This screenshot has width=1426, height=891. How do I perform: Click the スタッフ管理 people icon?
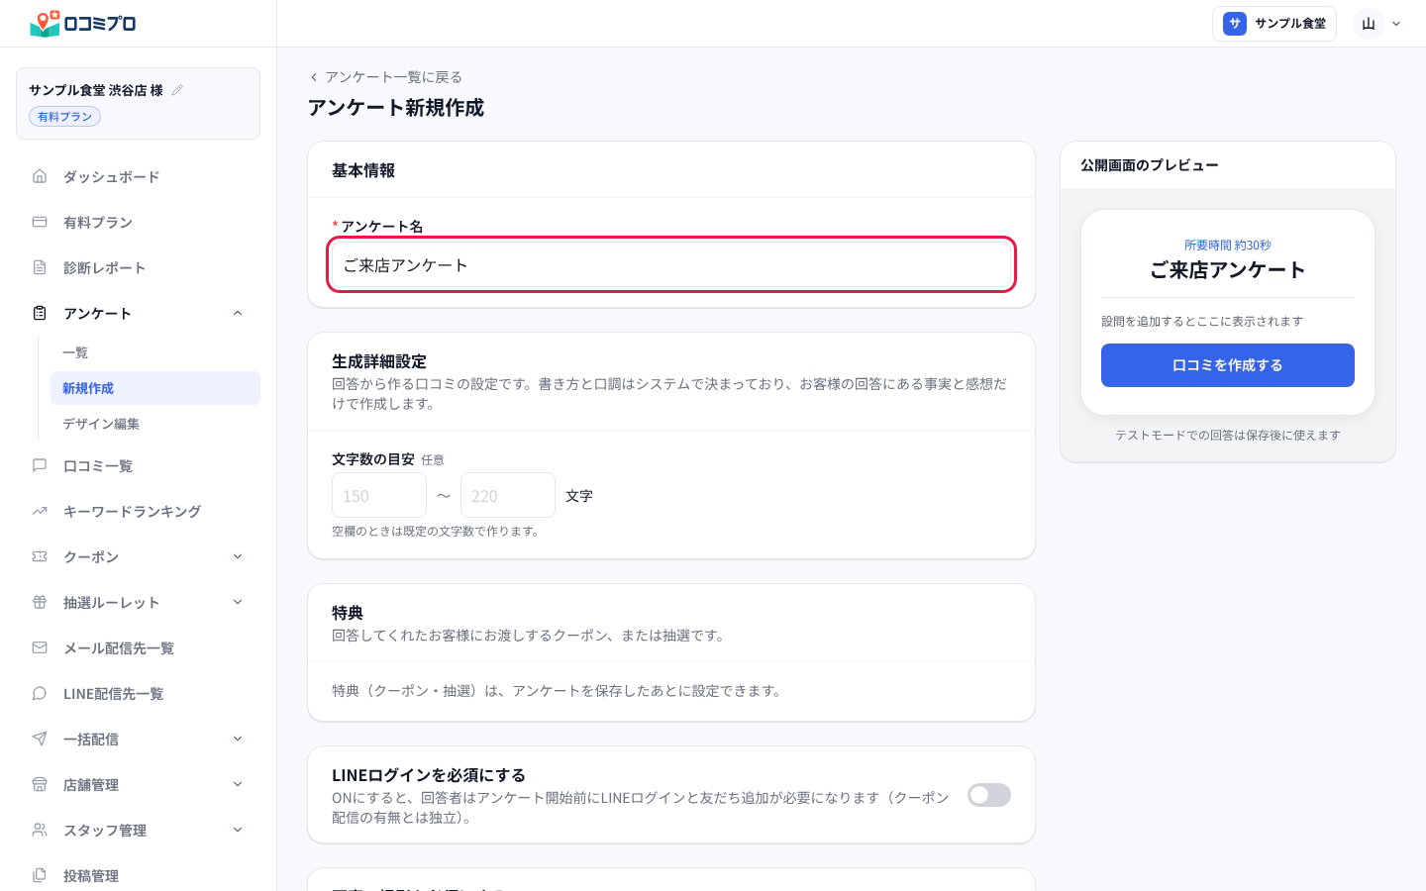point(40,830)
